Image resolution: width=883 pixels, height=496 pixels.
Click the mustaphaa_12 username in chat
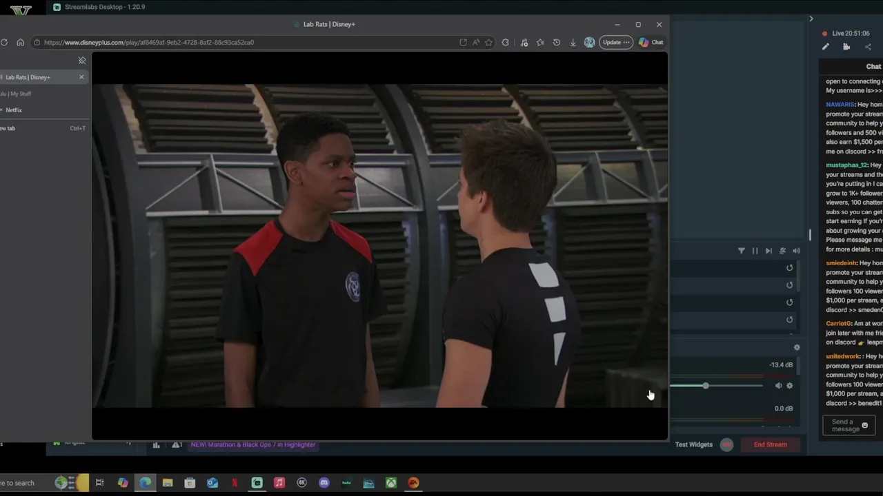click(846, 165)
